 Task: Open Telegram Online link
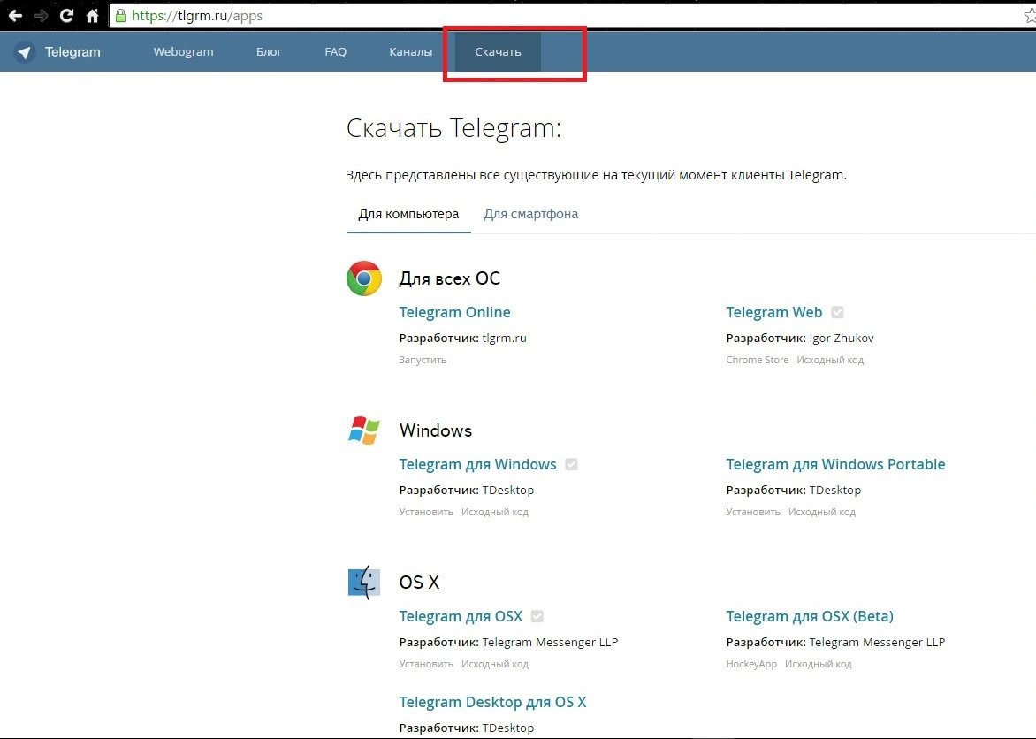point(454,312)
